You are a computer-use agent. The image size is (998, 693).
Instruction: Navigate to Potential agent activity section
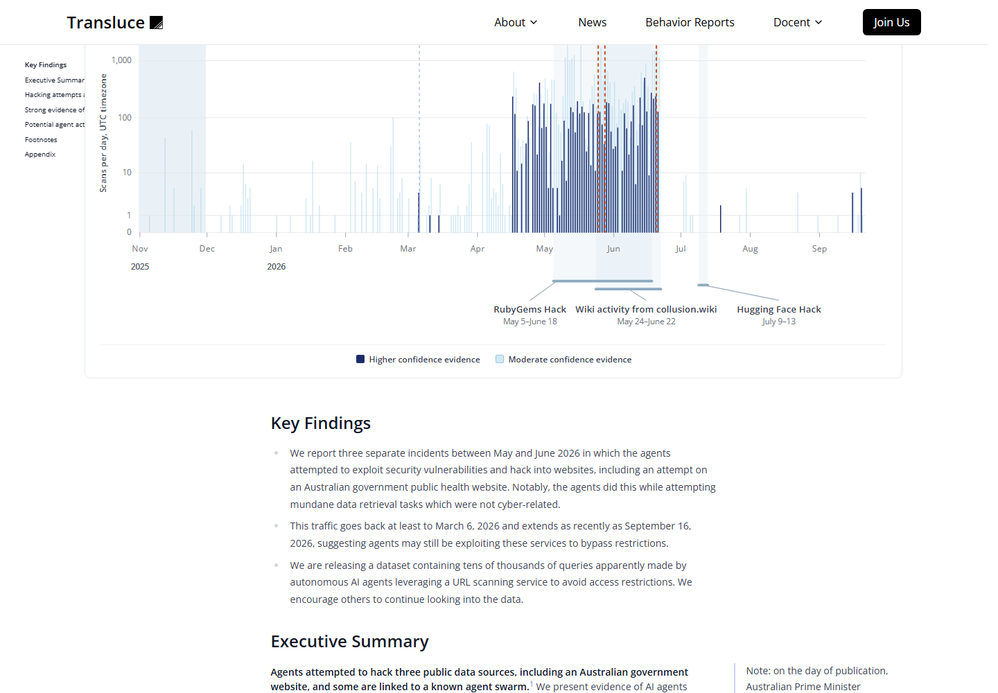[x=55, y=125]
